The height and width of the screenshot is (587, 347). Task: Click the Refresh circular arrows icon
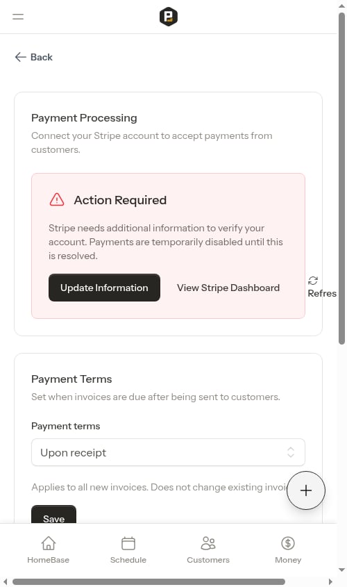[x=313, y=281]
